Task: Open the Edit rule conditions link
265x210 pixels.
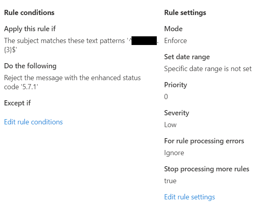Action: [x=33, y=122]
